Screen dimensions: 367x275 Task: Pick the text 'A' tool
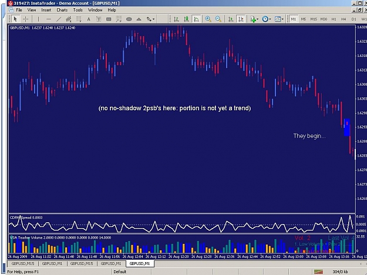pyautogui.click(x=89, y=19)
